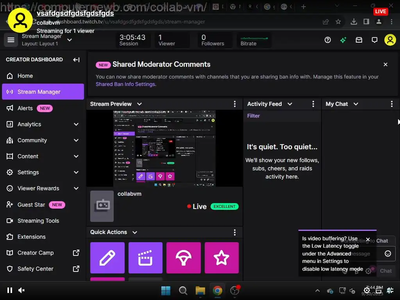
Task: Open the Quick Actions panel dropdown
Action: 135,232
